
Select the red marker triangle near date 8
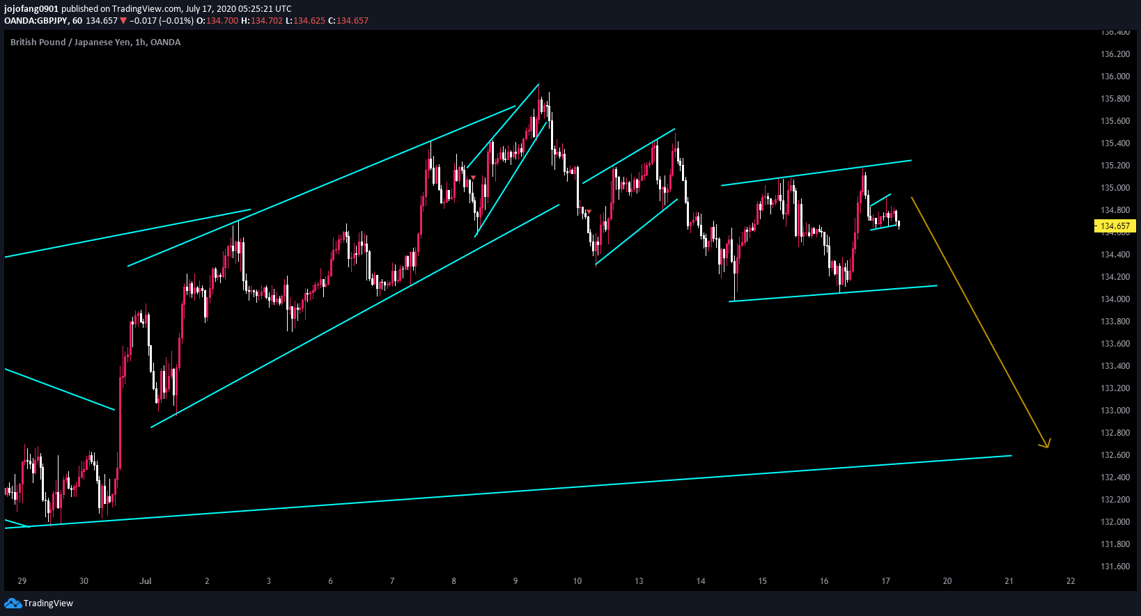point(473,177)
